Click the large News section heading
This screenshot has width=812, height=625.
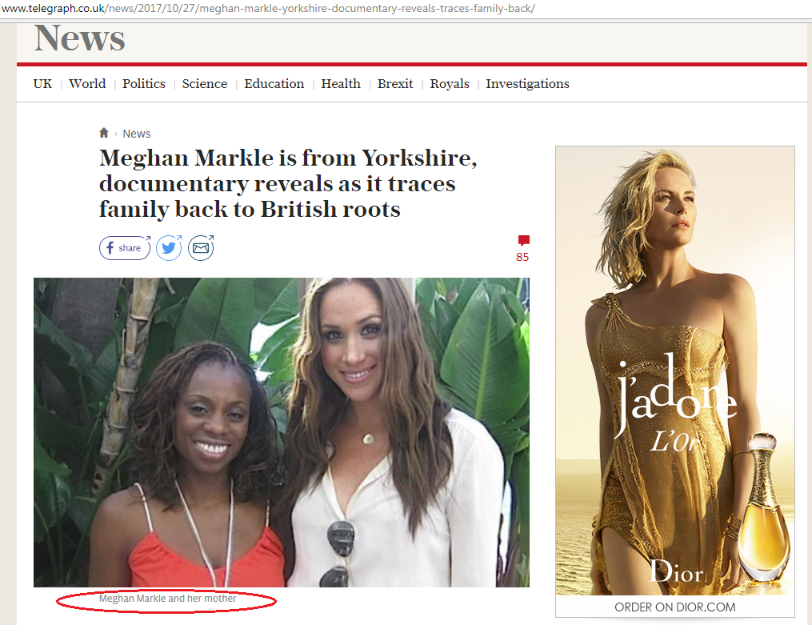[x=80, y=38]
